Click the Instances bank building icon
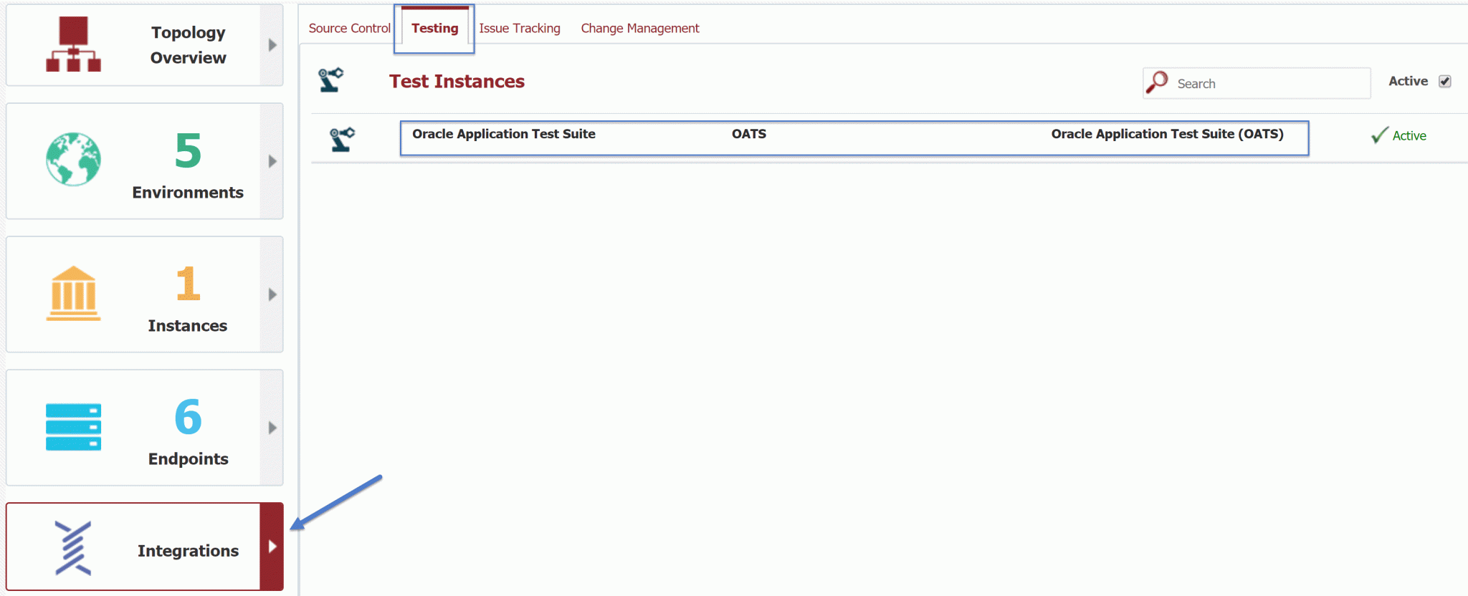Viewport: 1468px width, 596px height. coord(73,293)
